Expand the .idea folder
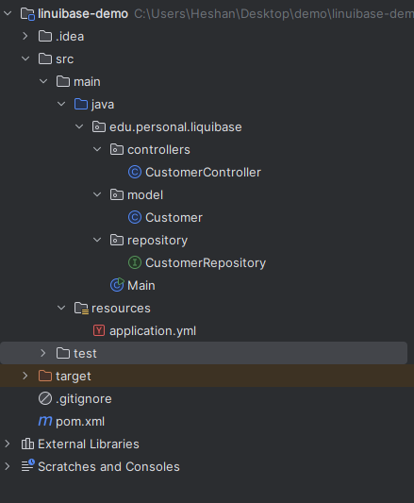 click(25, 36)
